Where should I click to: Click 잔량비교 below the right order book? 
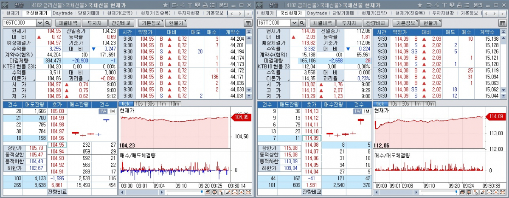coord(311,192)
